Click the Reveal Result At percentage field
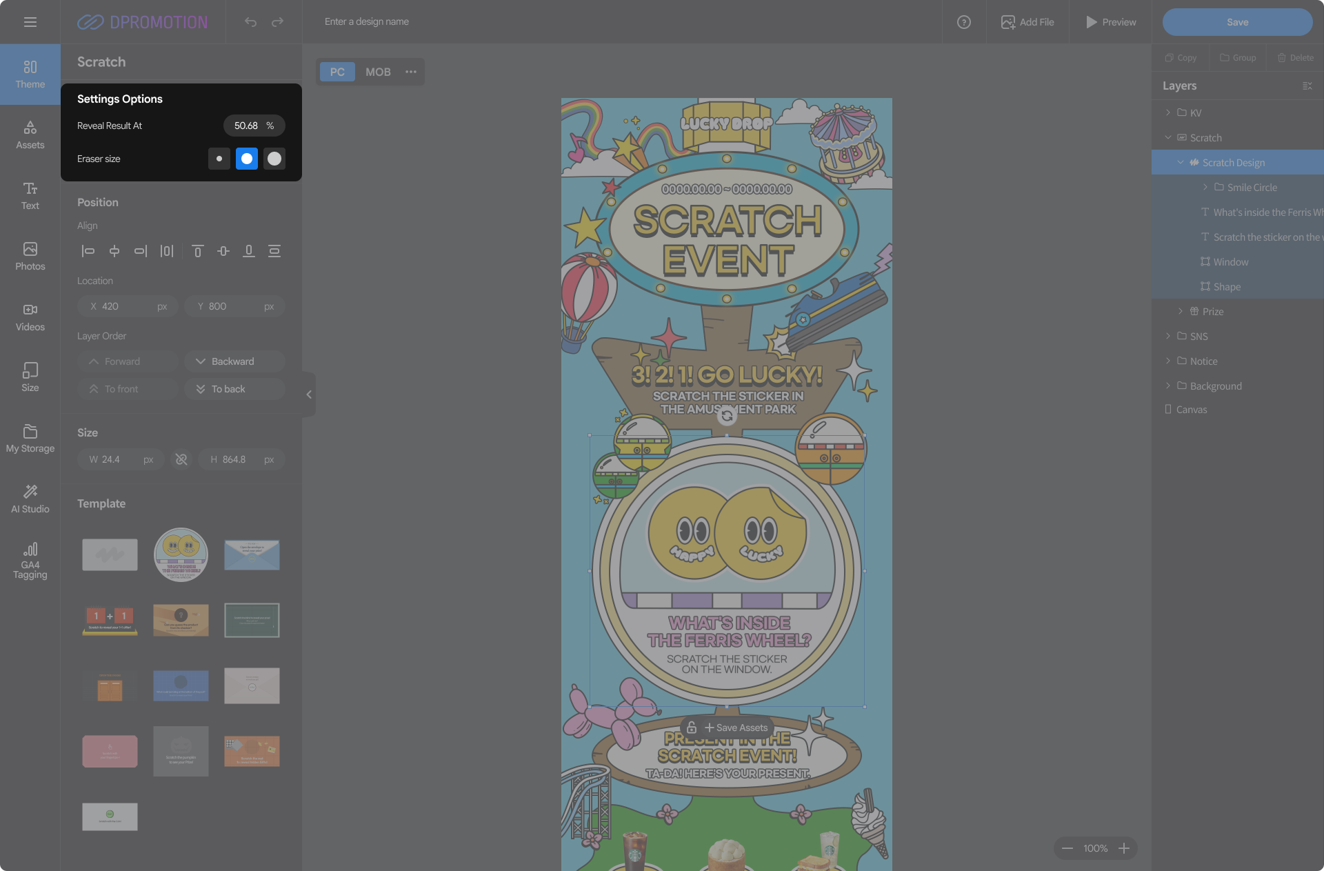The width and height of the screenshot is (1324, 871). [x=246, y=126]
